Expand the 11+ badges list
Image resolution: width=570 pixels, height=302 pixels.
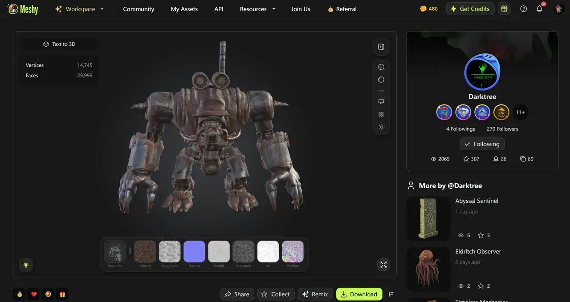520,113
